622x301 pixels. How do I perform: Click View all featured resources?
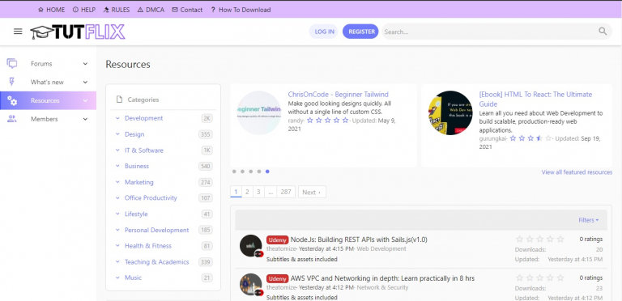coord(577,172)
